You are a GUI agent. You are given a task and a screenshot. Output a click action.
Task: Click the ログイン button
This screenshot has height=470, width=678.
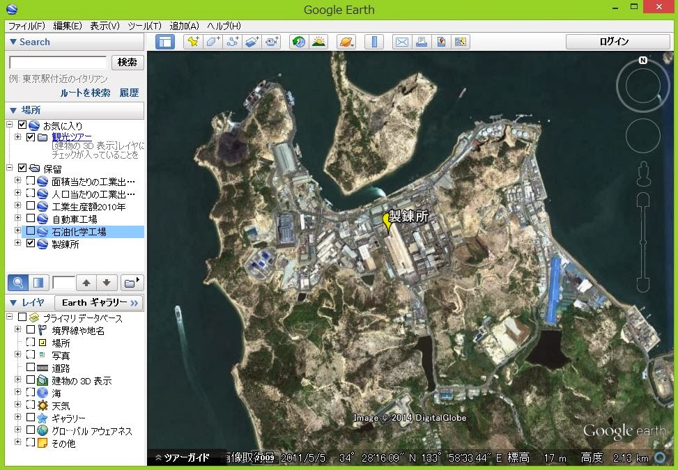coord(618,42)
